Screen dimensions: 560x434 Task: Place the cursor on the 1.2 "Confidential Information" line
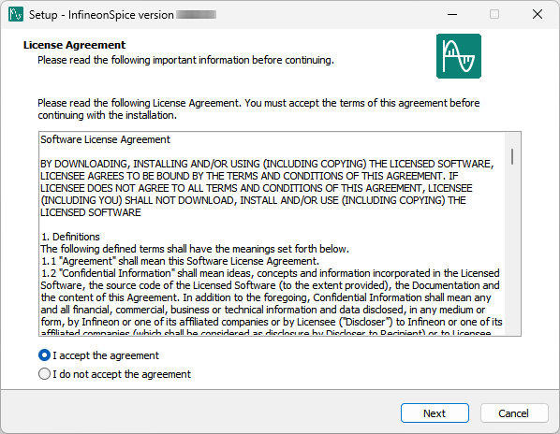270,273
